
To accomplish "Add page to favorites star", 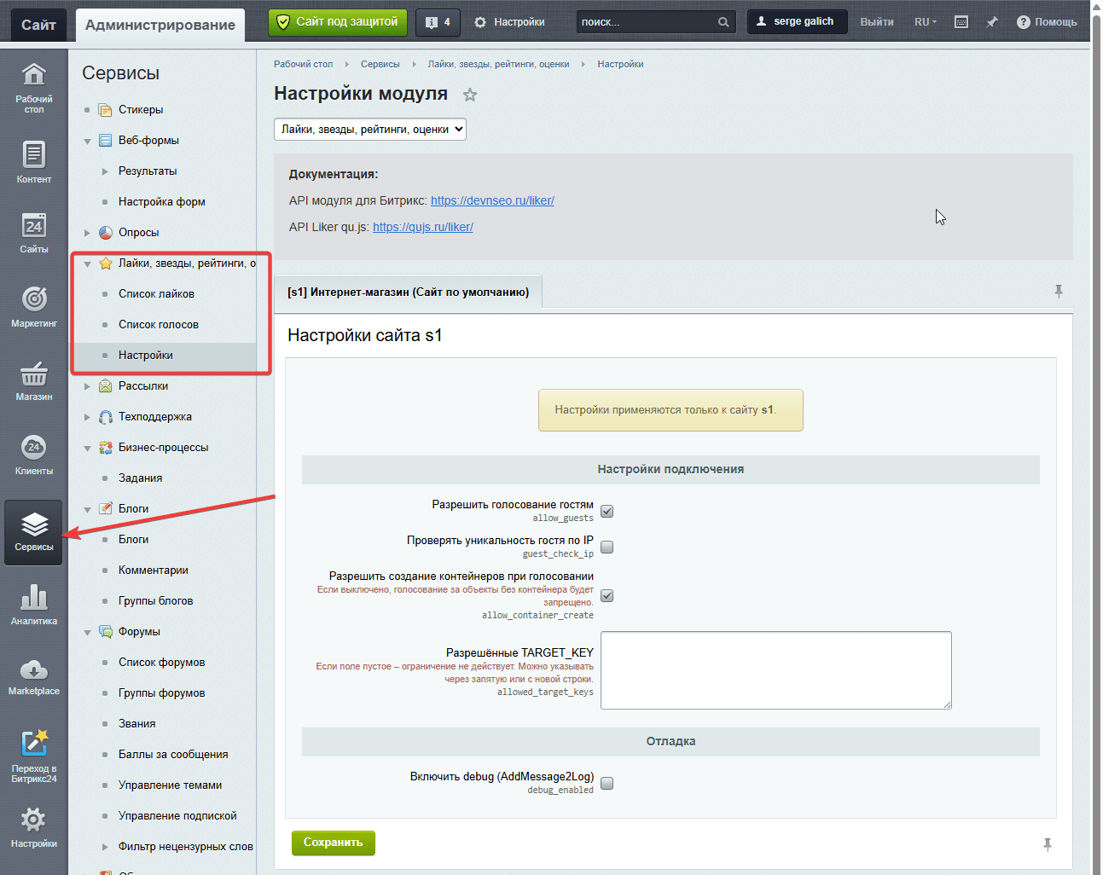I will (x=470, y=95).
